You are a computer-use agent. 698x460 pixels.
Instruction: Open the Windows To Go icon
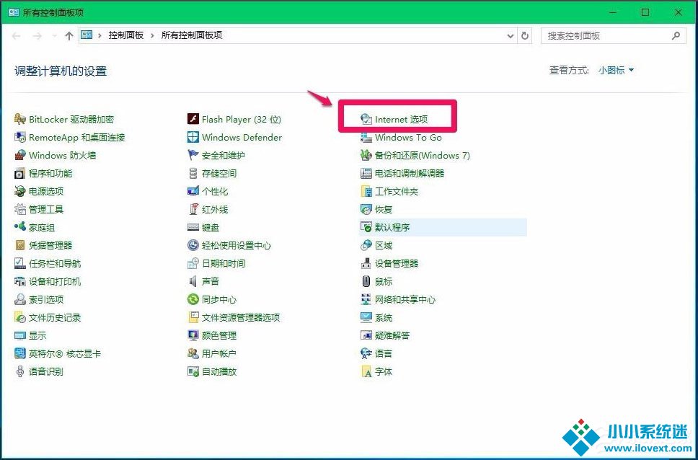tap(366, 137)
